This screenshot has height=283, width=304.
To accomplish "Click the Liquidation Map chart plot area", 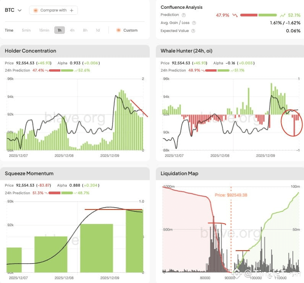I will pyautogui.click(x=231, y=229).
